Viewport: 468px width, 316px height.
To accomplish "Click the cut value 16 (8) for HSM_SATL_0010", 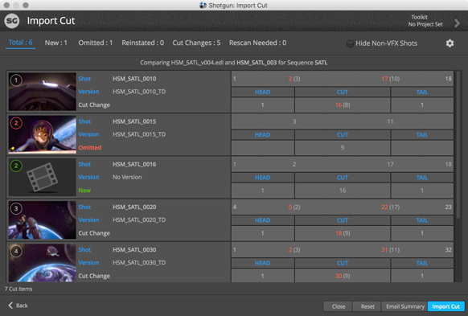I will tap(343, 105).
